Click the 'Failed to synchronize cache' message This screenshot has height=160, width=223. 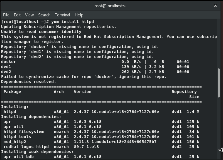click(x=84, y=77)
